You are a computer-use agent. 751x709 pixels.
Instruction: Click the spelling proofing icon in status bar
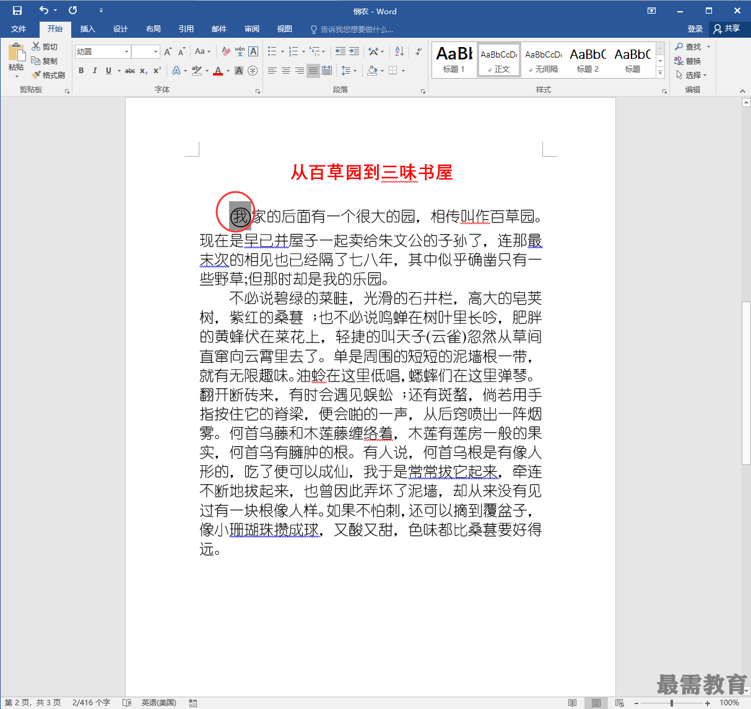pos(127,703)
